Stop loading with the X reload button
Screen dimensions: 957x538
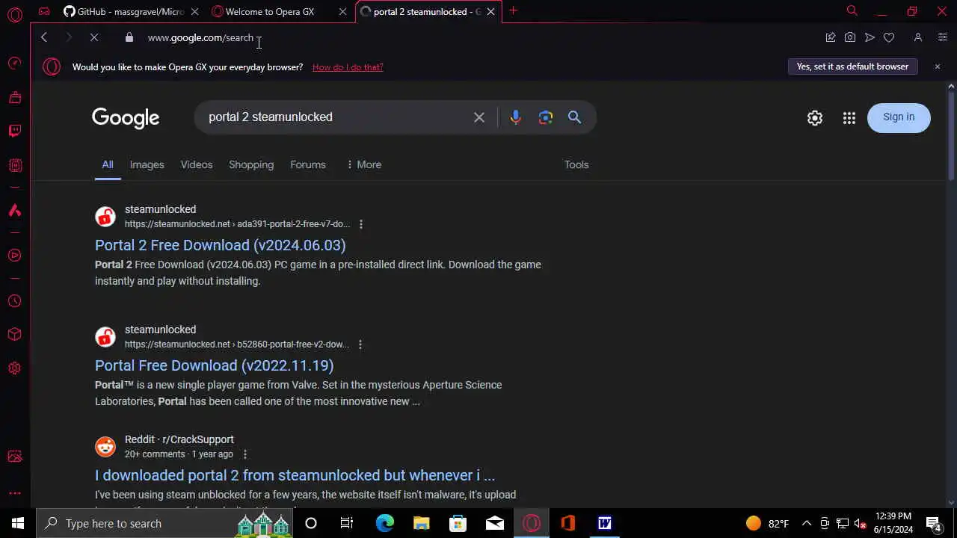tap(94, 37)
